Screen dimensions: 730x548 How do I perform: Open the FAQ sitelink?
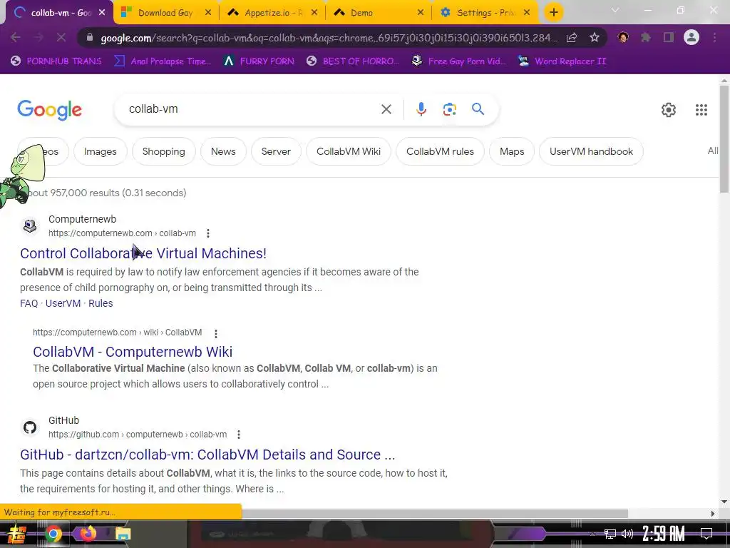coord(29,303)
